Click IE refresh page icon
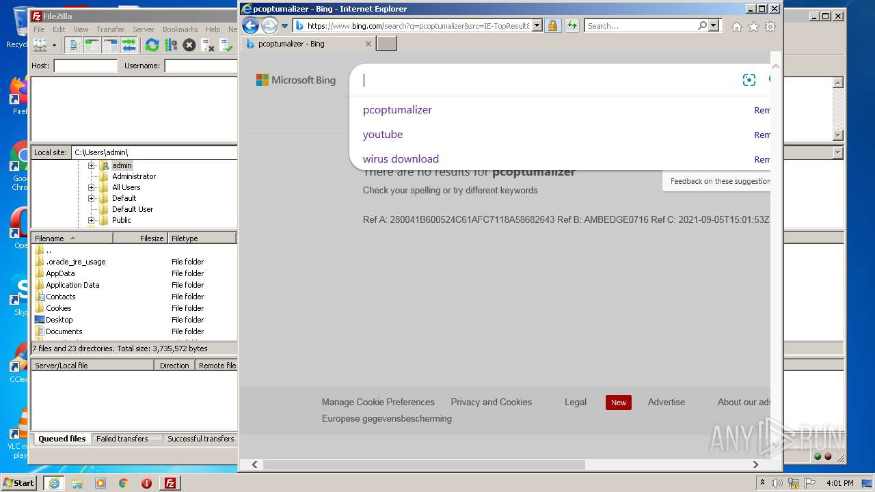Screen dimensions: 875x492 571,26
